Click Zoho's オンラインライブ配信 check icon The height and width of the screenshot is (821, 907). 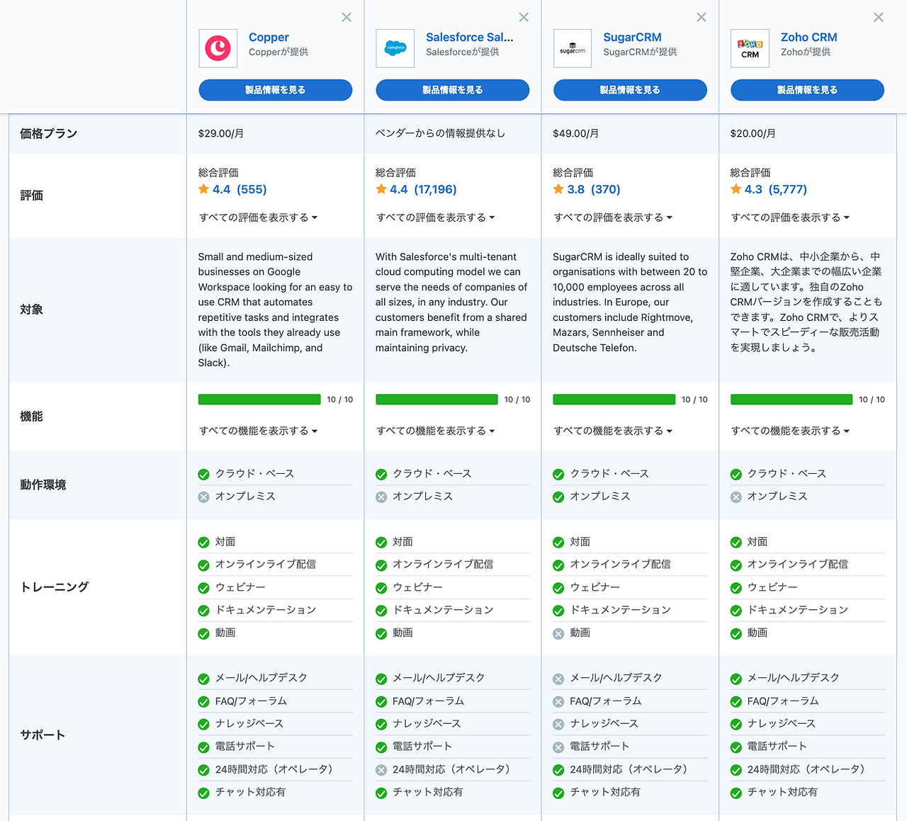coord(736,565)
